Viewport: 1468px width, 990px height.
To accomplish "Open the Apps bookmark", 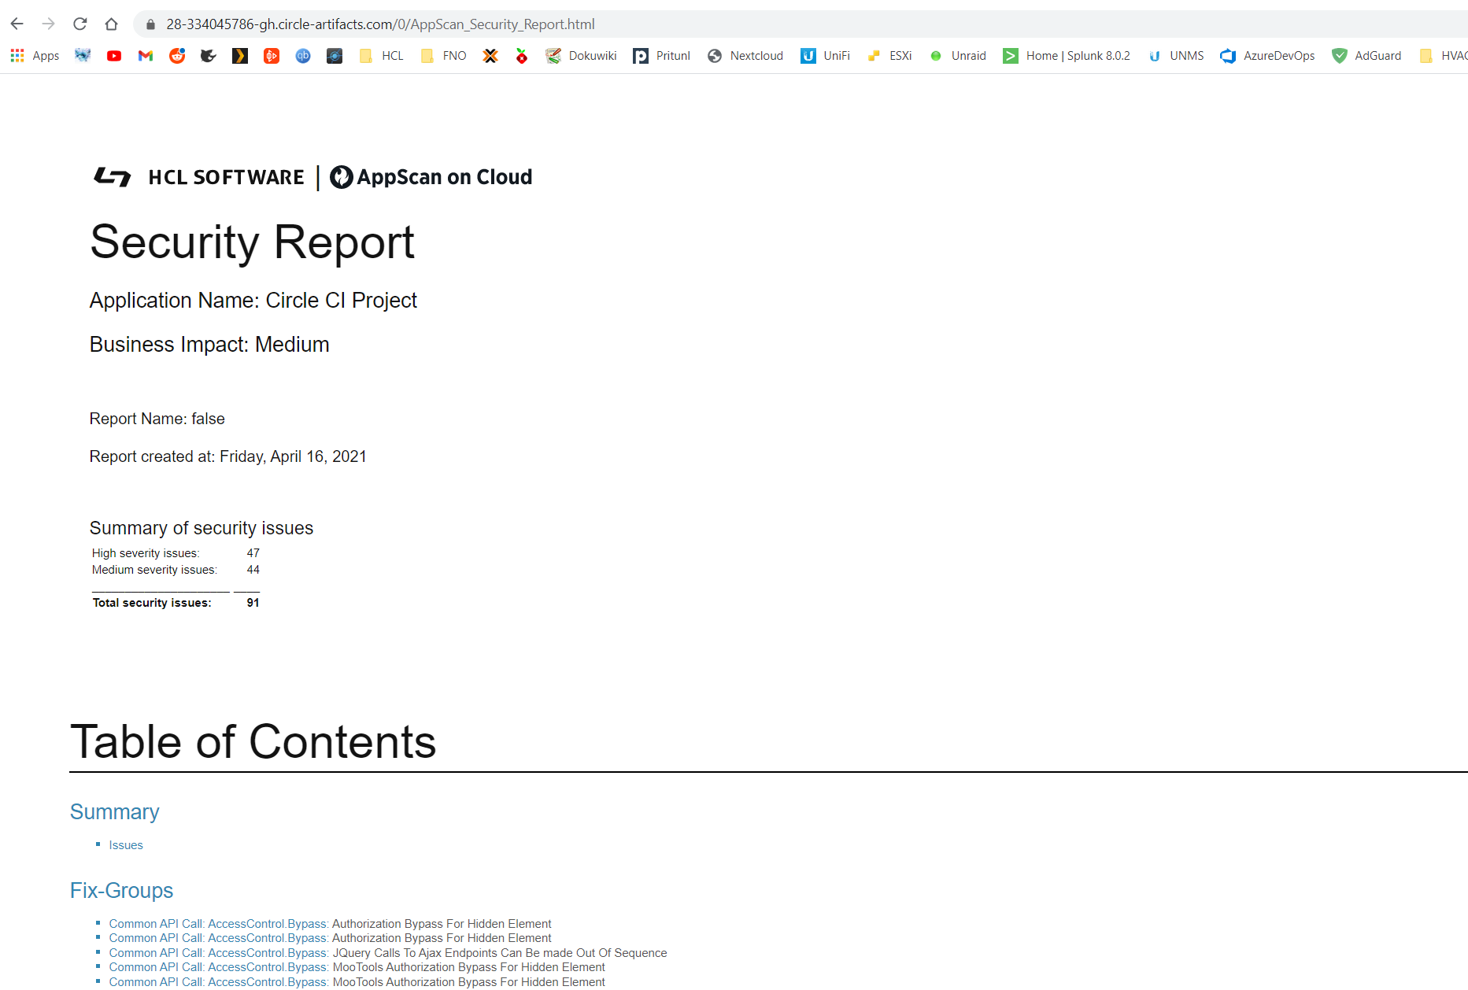I will pyautogui.click(x=35, y=56).
